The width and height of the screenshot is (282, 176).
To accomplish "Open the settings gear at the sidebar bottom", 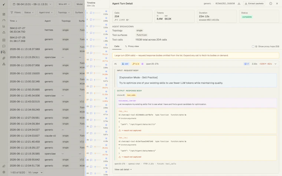I will pyautogui.click(x=4, y=172).
